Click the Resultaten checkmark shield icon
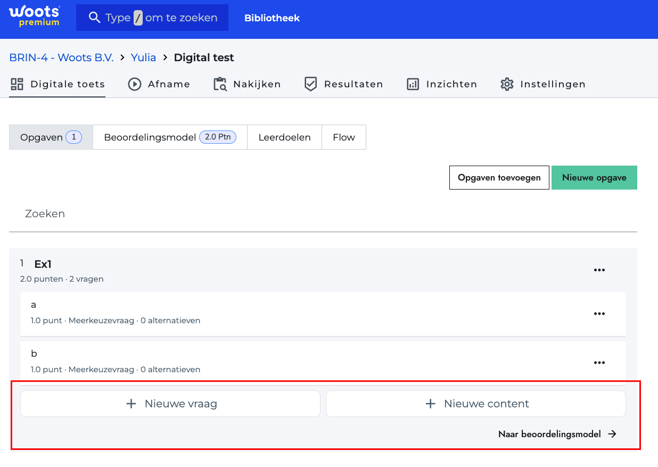 (311, 84)
